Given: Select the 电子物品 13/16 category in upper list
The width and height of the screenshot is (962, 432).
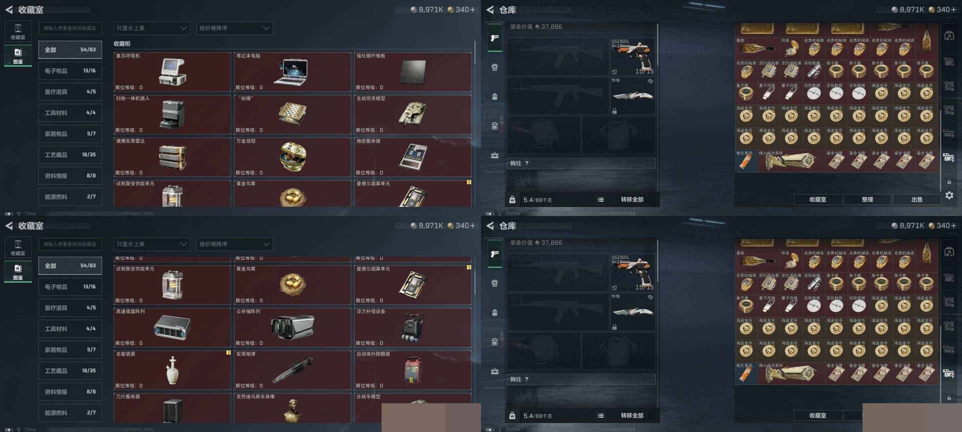Looking at the screenshot, I should tap(70, 70).
